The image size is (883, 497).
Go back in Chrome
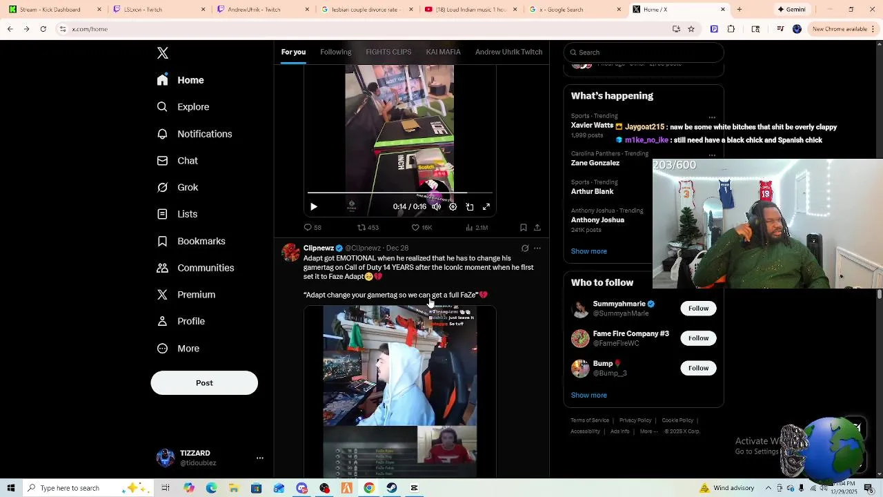(10, 29)
